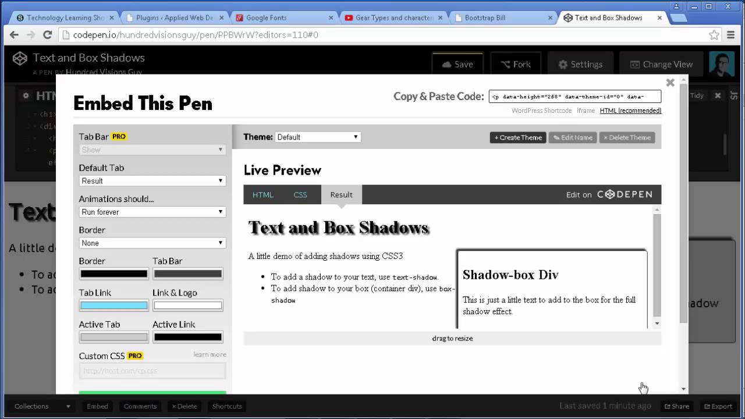This screenshot has width=745, height=419.
Task: Choose the iframe embed option
Action: click(586, 111)
